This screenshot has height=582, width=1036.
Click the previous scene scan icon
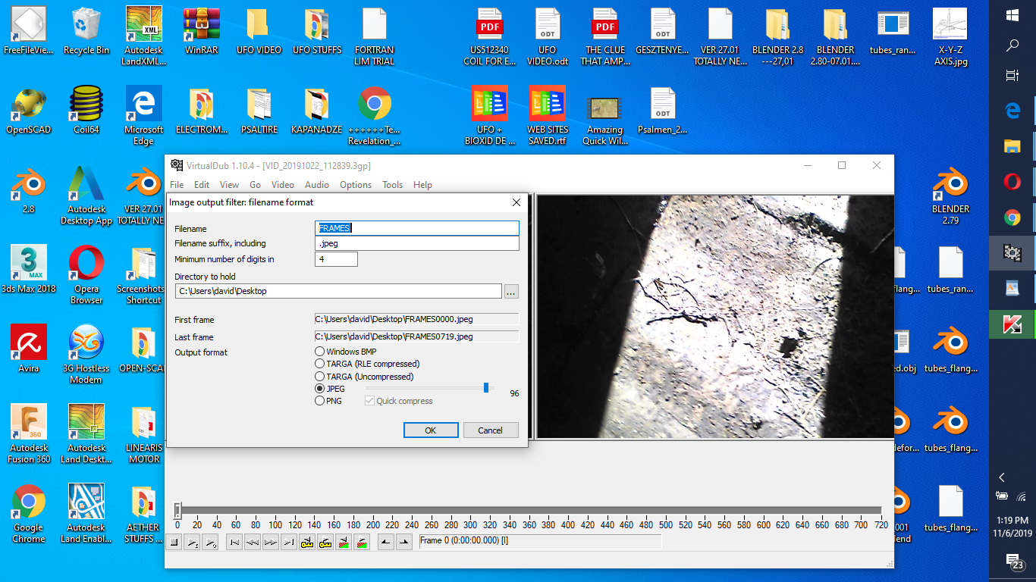(344, 542)
